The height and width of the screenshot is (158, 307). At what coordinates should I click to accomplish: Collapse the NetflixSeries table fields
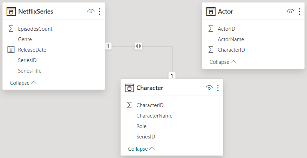[23, 83]
